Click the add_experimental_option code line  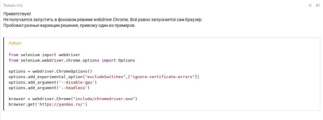tap(104, 77)
